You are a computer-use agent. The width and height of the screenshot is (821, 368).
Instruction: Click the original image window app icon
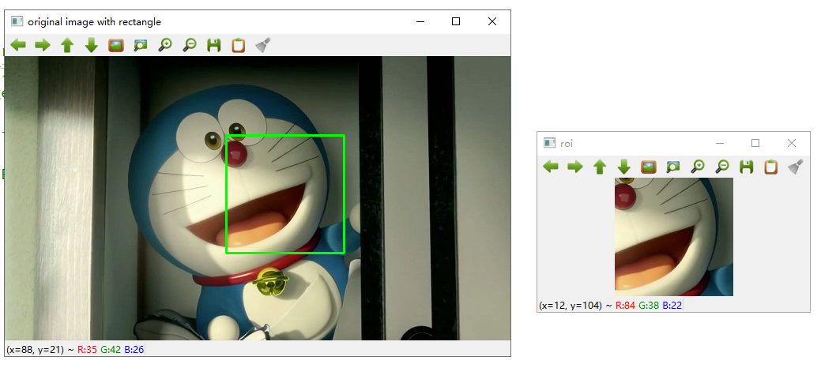tap(17, 21)
